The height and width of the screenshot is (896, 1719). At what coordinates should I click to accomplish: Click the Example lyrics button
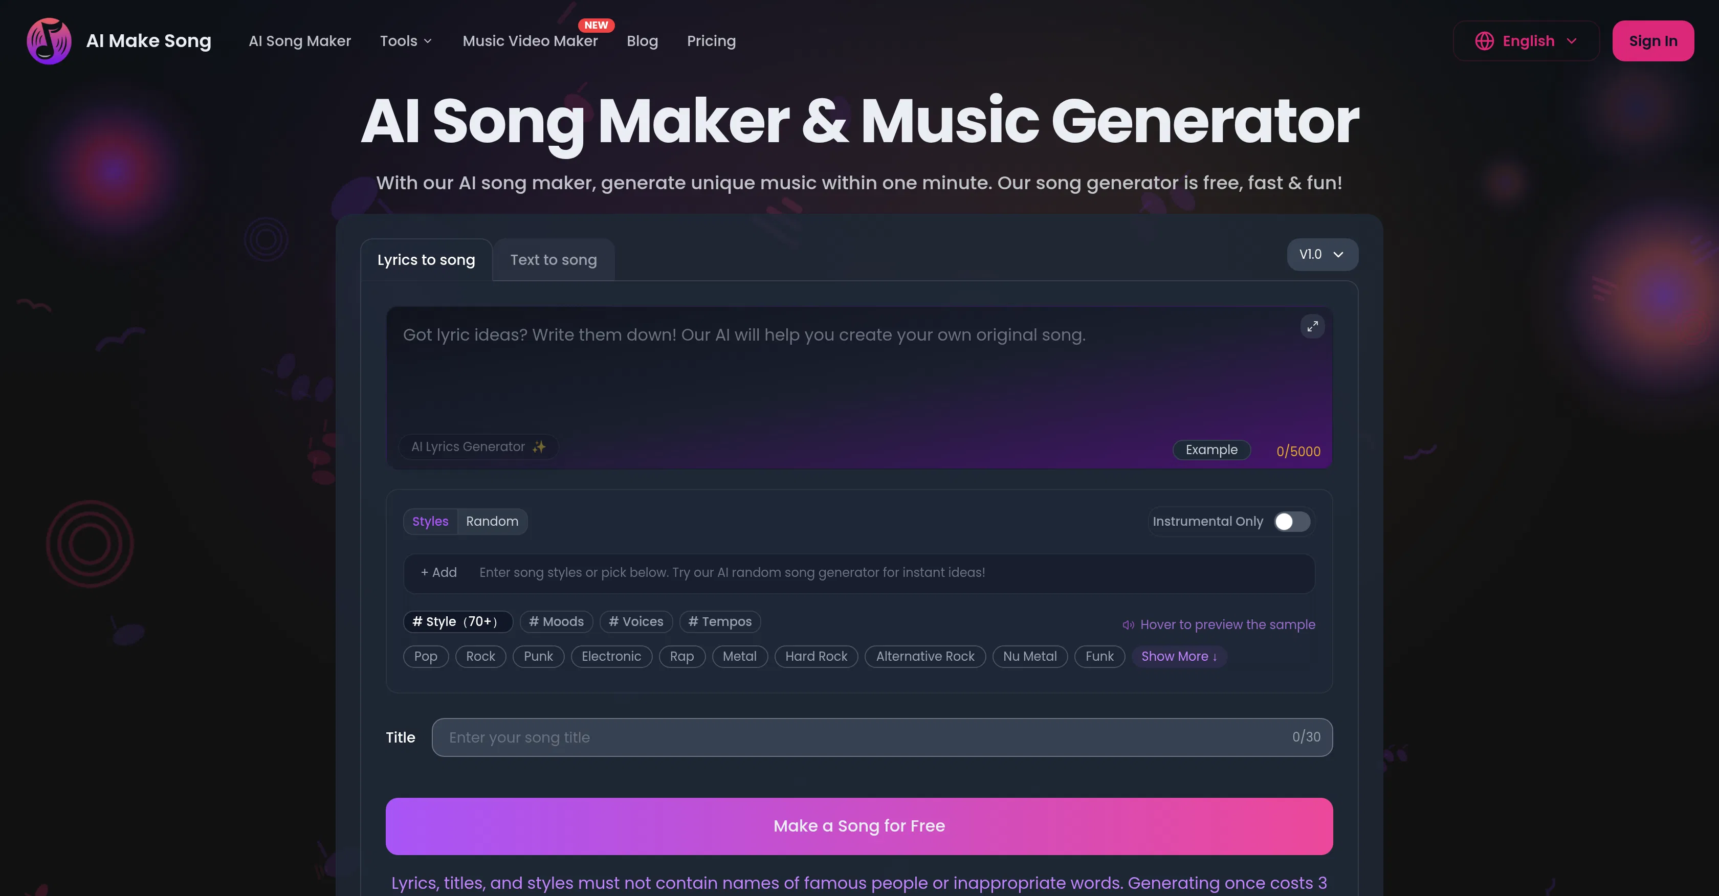point(1210,449)
